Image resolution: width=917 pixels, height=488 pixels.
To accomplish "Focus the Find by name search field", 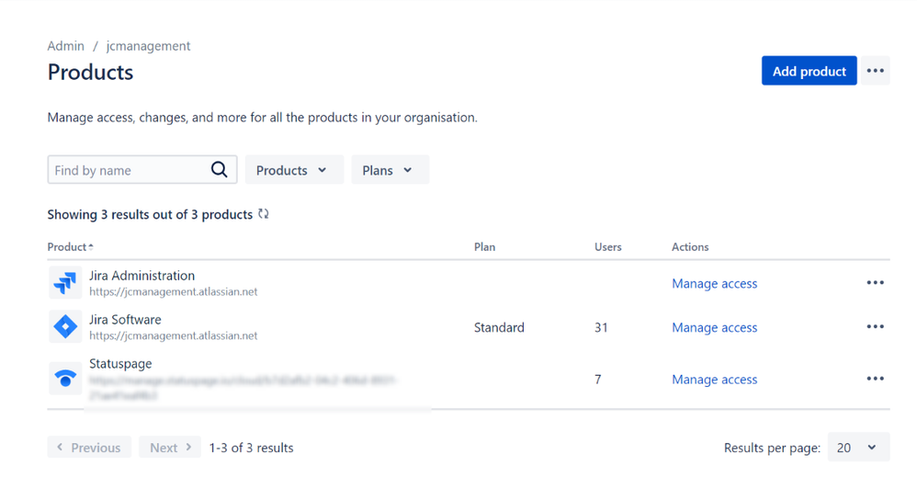I will (x=128, y=170).
